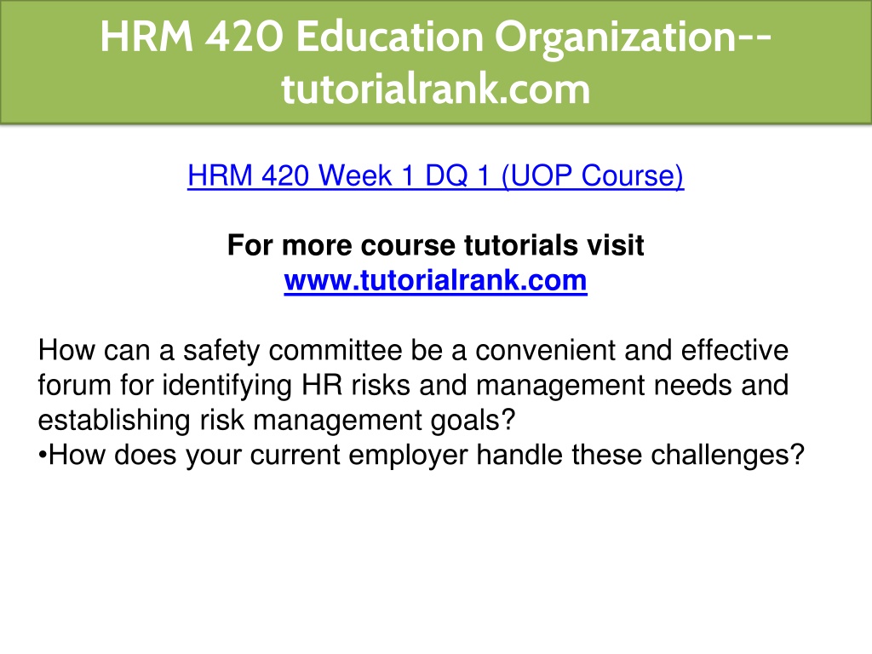Select the 'For more course tutorials visit' text
This screenshot has width=872, height=654.
click(435, 245)
